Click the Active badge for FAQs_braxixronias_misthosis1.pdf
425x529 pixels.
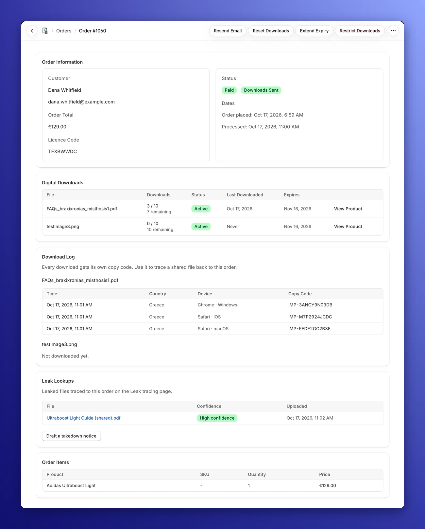point(201,209)
